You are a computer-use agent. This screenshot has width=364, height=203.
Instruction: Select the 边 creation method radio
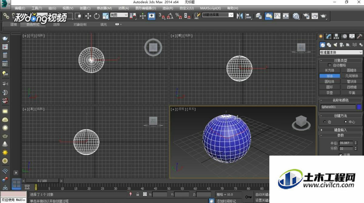click(x=325, y=122)
